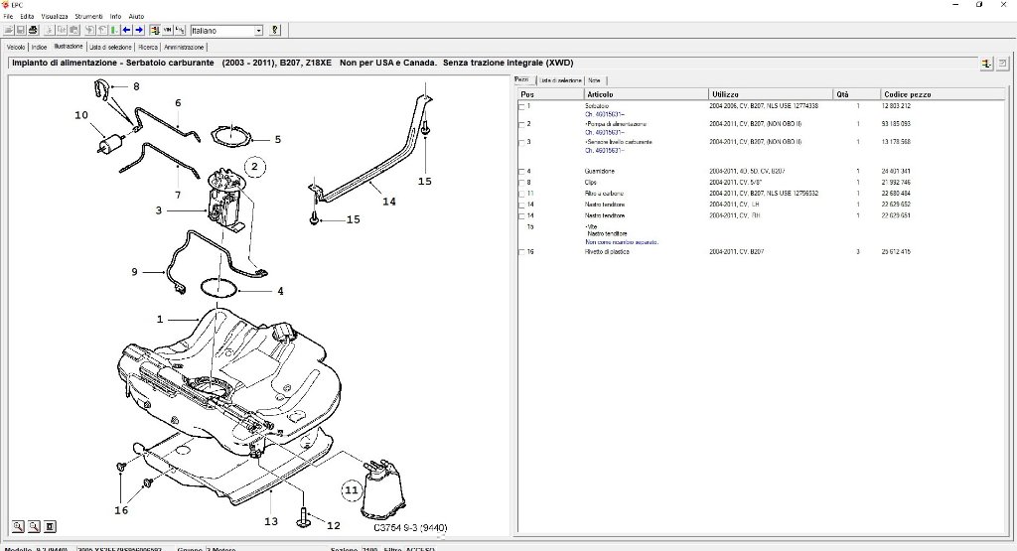Open the Strumenti menu
This screenshot has height=551, width=1017.
[x=88, y=16]
